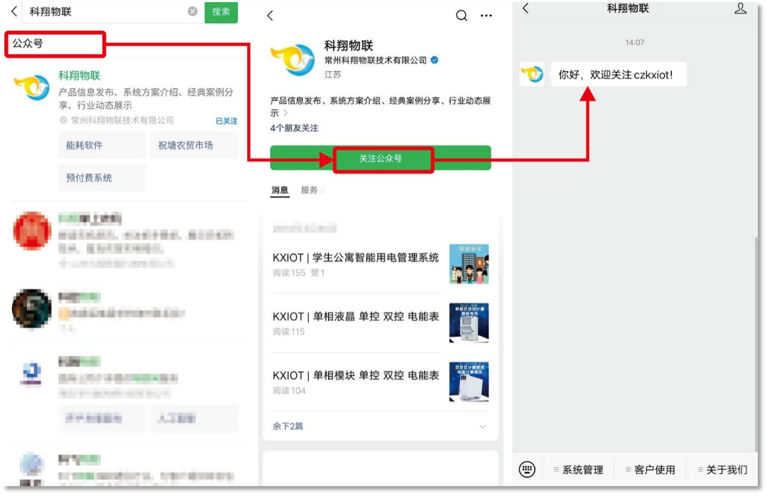Open the 客户使用 bottom menu
The width and height of the screenshot is (767, 496).
[650, 470]
